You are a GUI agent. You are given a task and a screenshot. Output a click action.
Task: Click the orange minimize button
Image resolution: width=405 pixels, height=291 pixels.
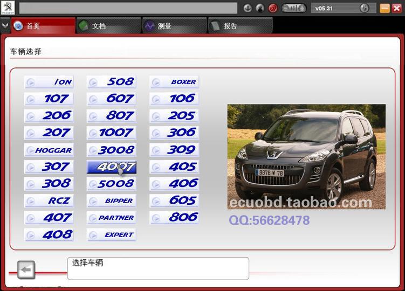coord(385,8)
